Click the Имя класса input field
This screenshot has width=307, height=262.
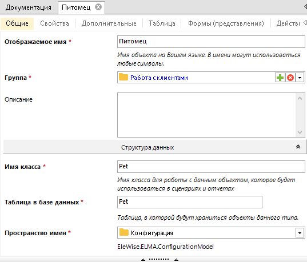(211, 167)
